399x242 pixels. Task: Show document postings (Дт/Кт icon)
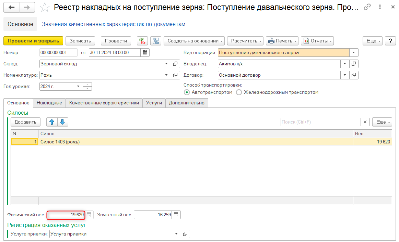pos(142,41)
